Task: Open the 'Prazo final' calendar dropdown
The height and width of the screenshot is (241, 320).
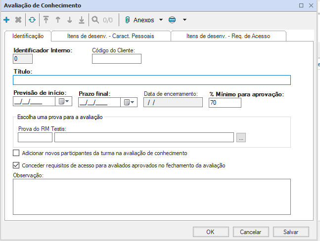Action: 129,102
